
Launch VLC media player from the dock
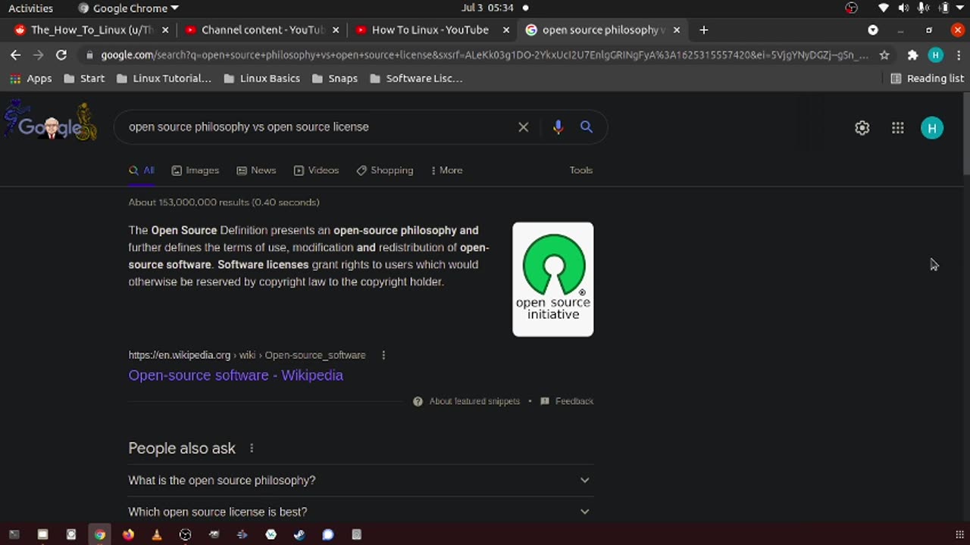pyautogui.click(x=157, y=534)
